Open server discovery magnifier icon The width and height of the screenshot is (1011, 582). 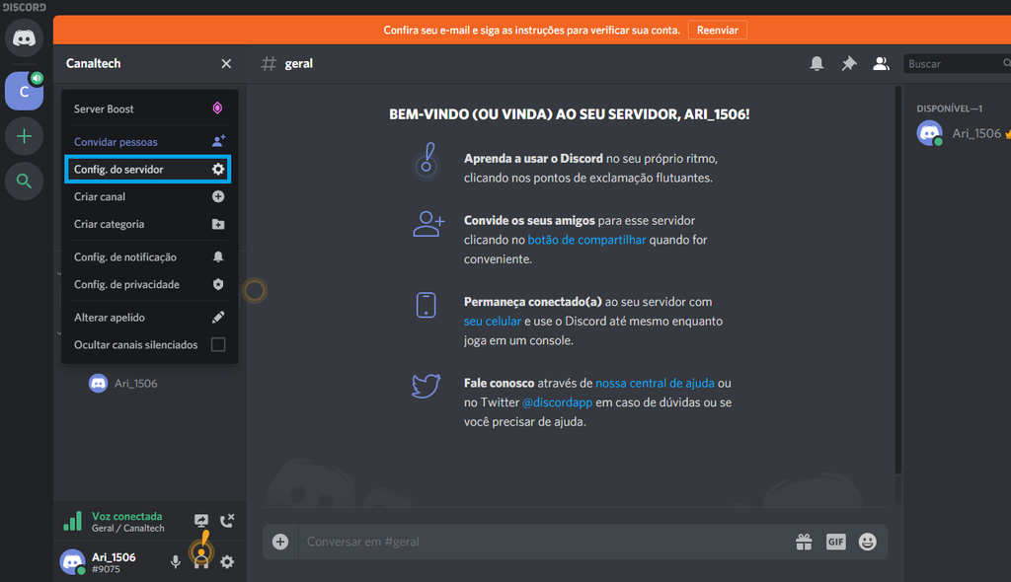[24, 182]
